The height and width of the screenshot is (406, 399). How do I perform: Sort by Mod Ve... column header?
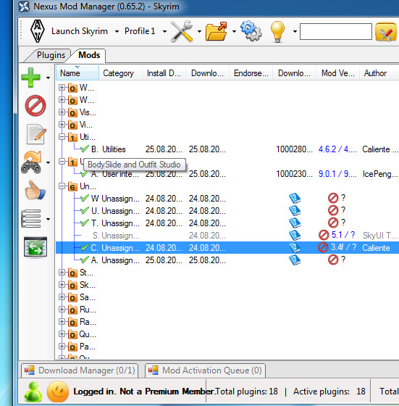pos(337,73)
